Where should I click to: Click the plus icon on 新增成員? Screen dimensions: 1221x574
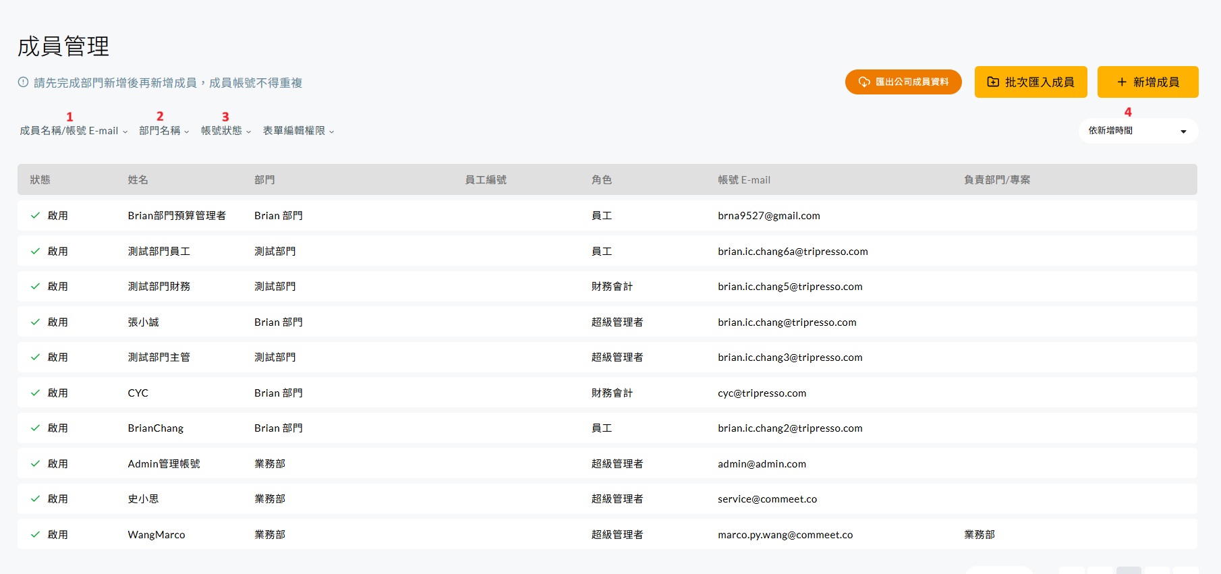1122,82
